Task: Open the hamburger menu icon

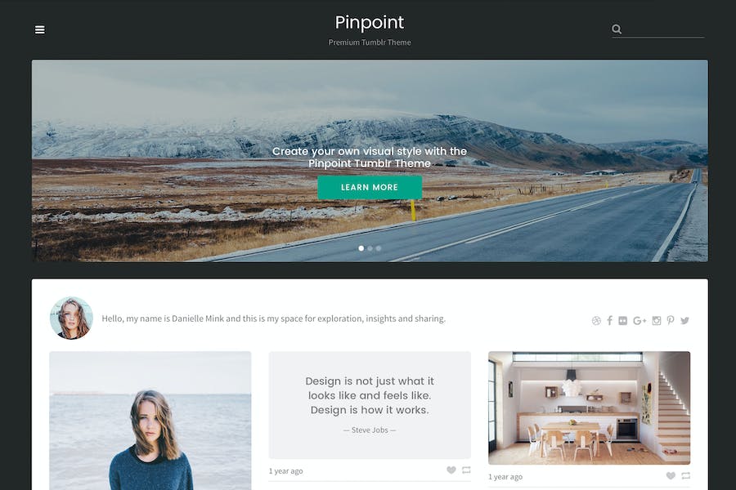Action: click(40, 29)
